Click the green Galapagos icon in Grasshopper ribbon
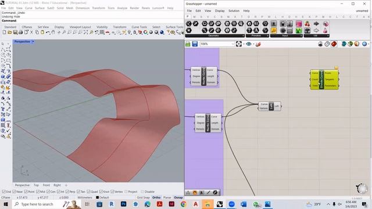Image resolution: width=372 pixels, height=209 pixels. (299, 30)
